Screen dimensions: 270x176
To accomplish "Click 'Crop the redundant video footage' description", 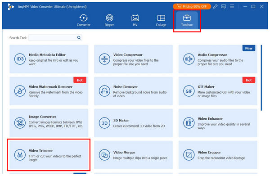I will [x=221, y=158].
